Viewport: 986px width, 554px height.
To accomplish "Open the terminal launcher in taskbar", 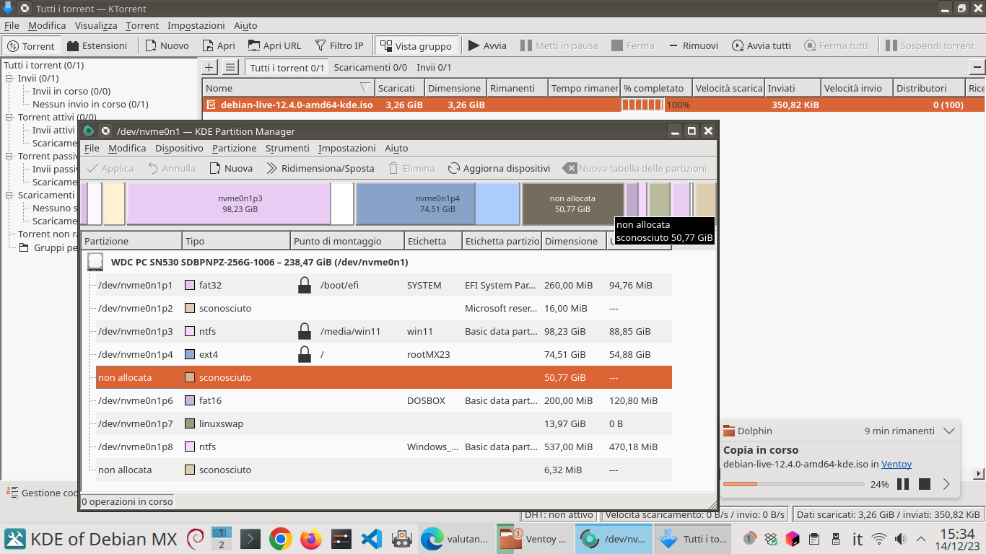I will pos(250,539).
